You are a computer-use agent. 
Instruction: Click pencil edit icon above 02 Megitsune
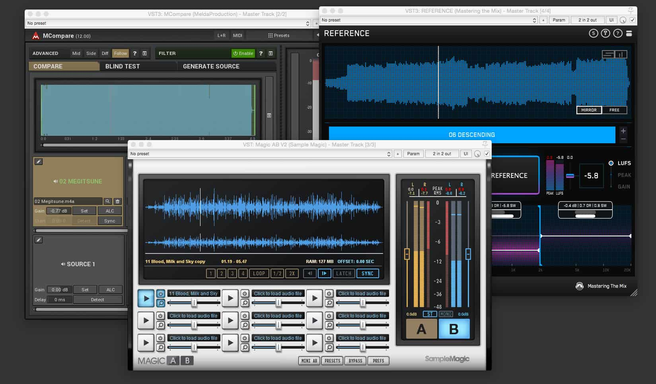[39, 162]
